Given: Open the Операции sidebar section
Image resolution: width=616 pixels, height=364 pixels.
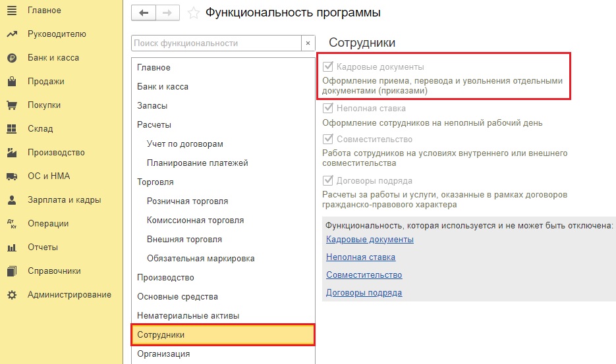Looking at the screenshot, I should [x=48, y=223].
